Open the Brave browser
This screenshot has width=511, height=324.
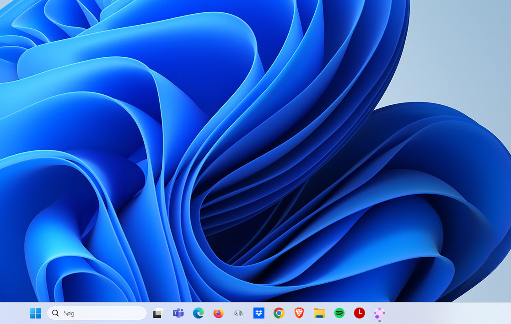pos(299,313)
